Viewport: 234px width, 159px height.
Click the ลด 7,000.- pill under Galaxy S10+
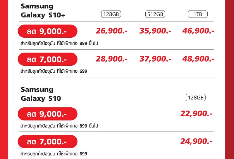[x=47, y=59]
